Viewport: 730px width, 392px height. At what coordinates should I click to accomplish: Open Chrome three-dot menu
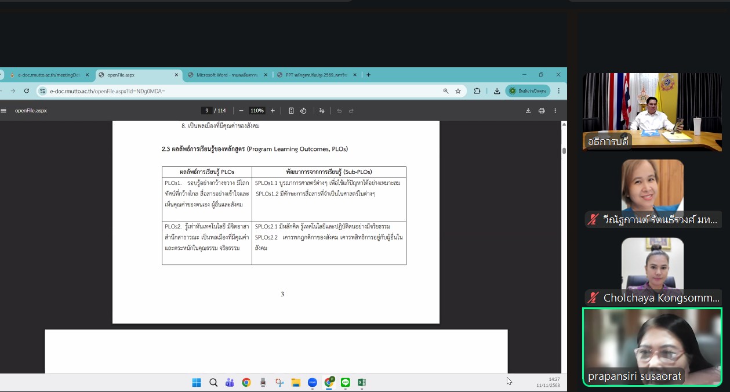point(559,91)
